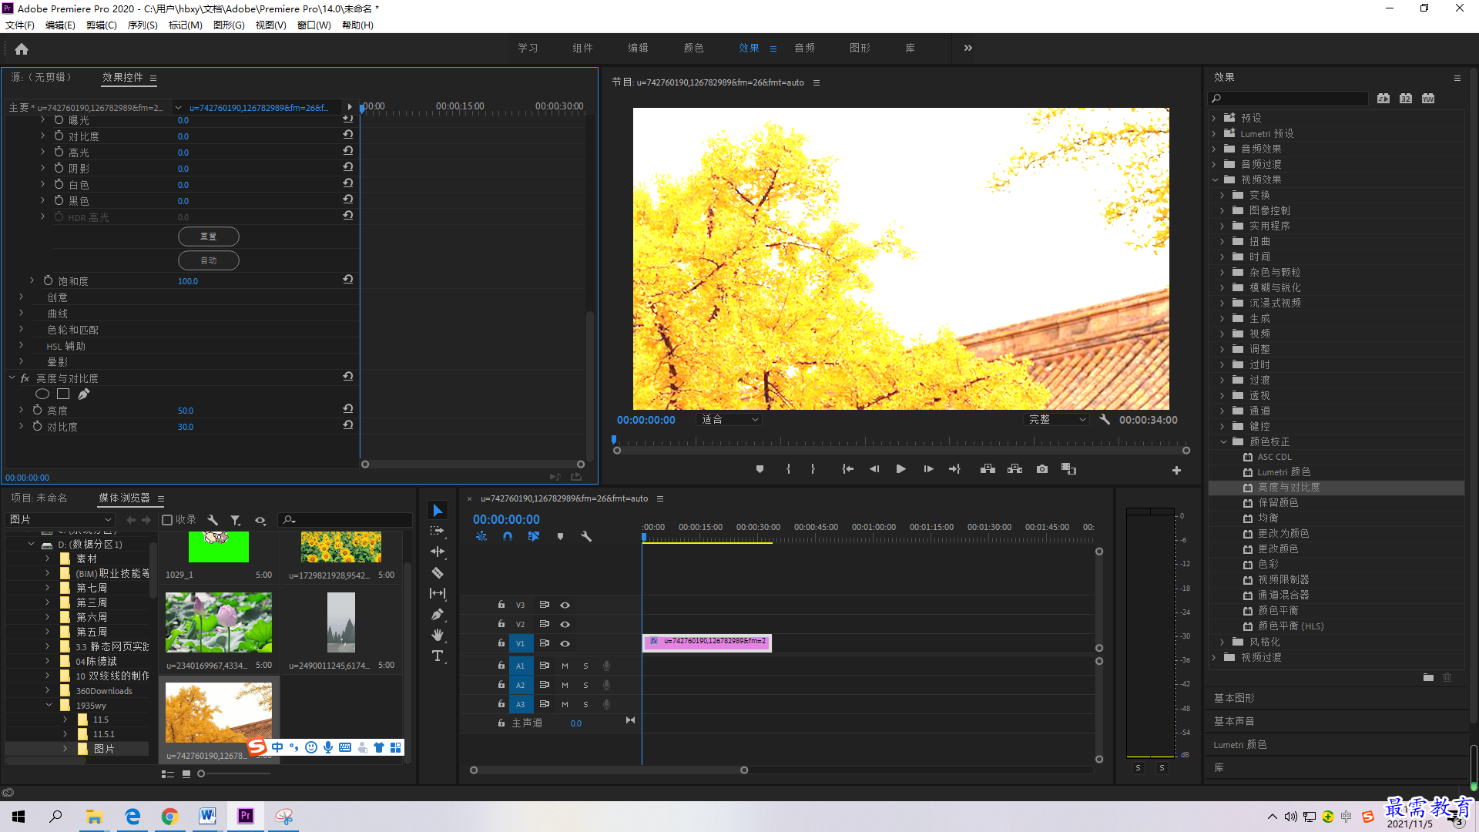Switch to the 颜色 workspace tab
The image size is (1479, 832).
tap(693, 48)
